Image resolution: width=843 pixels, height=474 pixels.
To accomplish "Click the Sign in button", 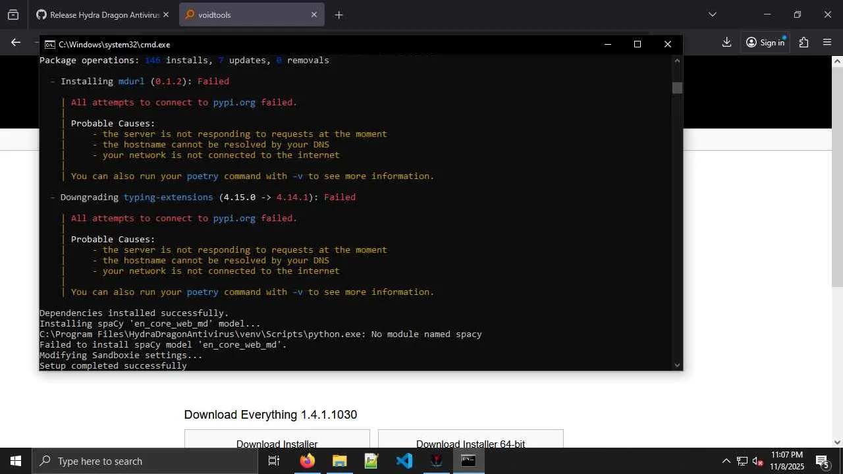I will click(765, 42).
